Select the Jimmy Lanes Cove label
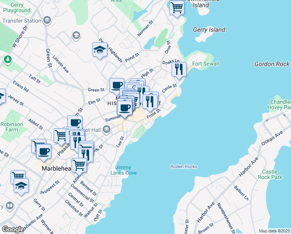 coord(123,170)
